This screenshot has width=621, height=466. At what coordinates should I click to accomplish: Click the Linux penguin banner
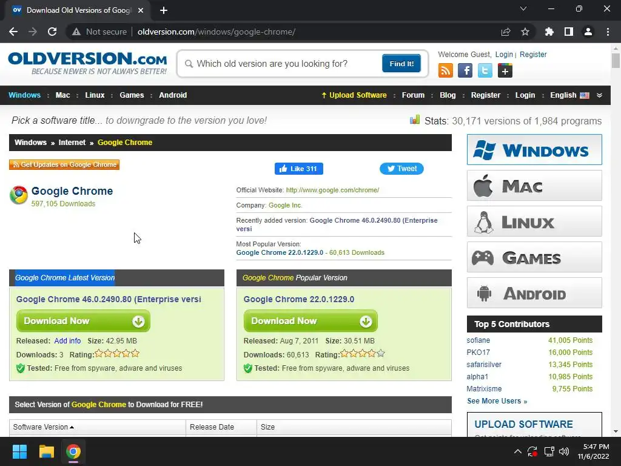(534, 221)
